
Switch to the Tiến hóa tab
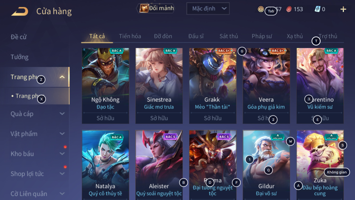130,36
